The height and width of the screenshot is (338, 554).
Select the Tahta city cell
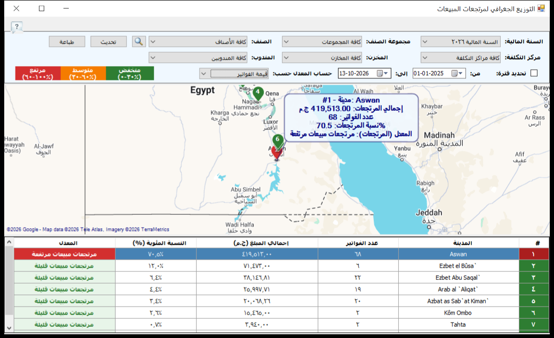(x=459, y=325)
